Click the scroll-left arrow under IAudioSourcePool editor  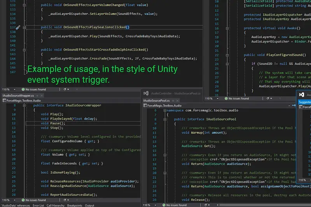point(218,205)
